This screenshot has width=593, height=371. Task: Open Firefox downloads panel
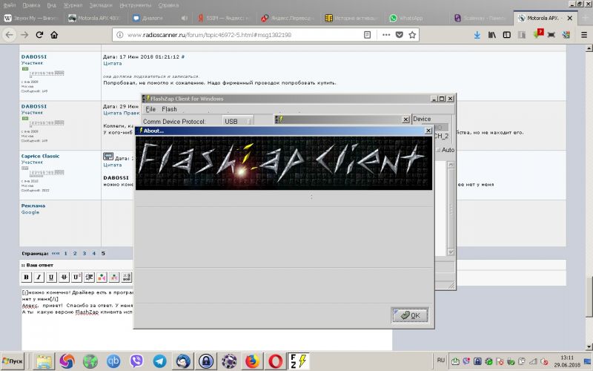[x=477, y=35]
